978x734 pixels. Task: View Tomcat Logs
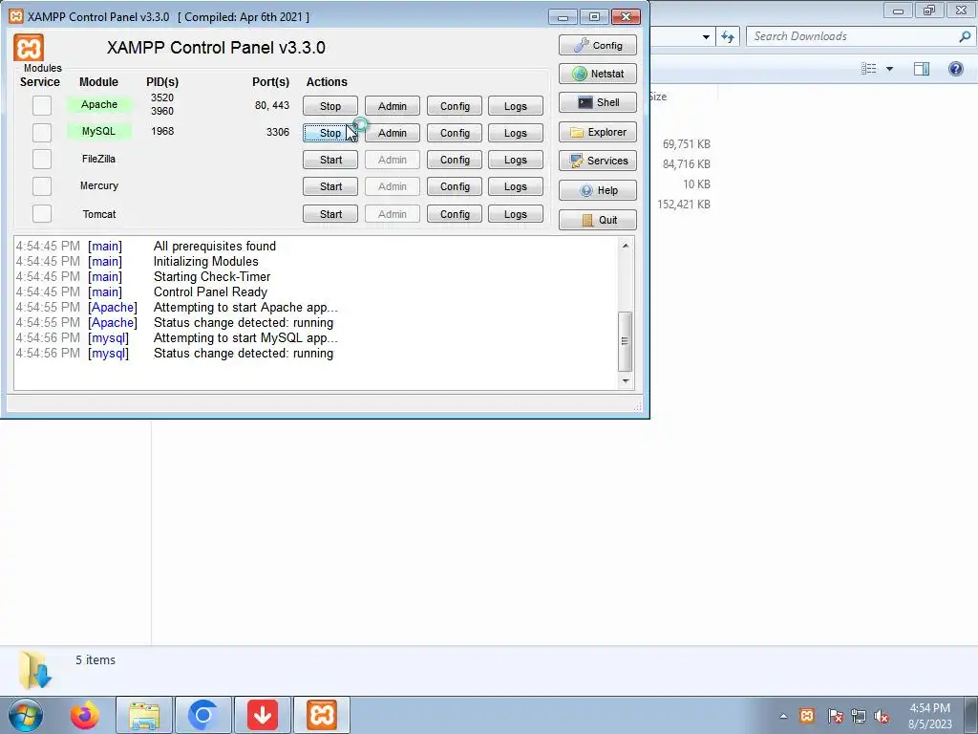click(516, 214)
